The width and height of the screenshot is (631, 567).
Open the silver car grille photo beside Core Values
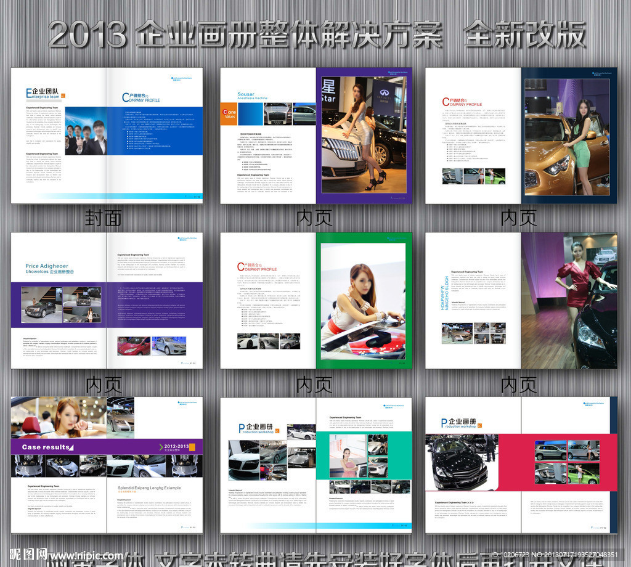[278, 114]
